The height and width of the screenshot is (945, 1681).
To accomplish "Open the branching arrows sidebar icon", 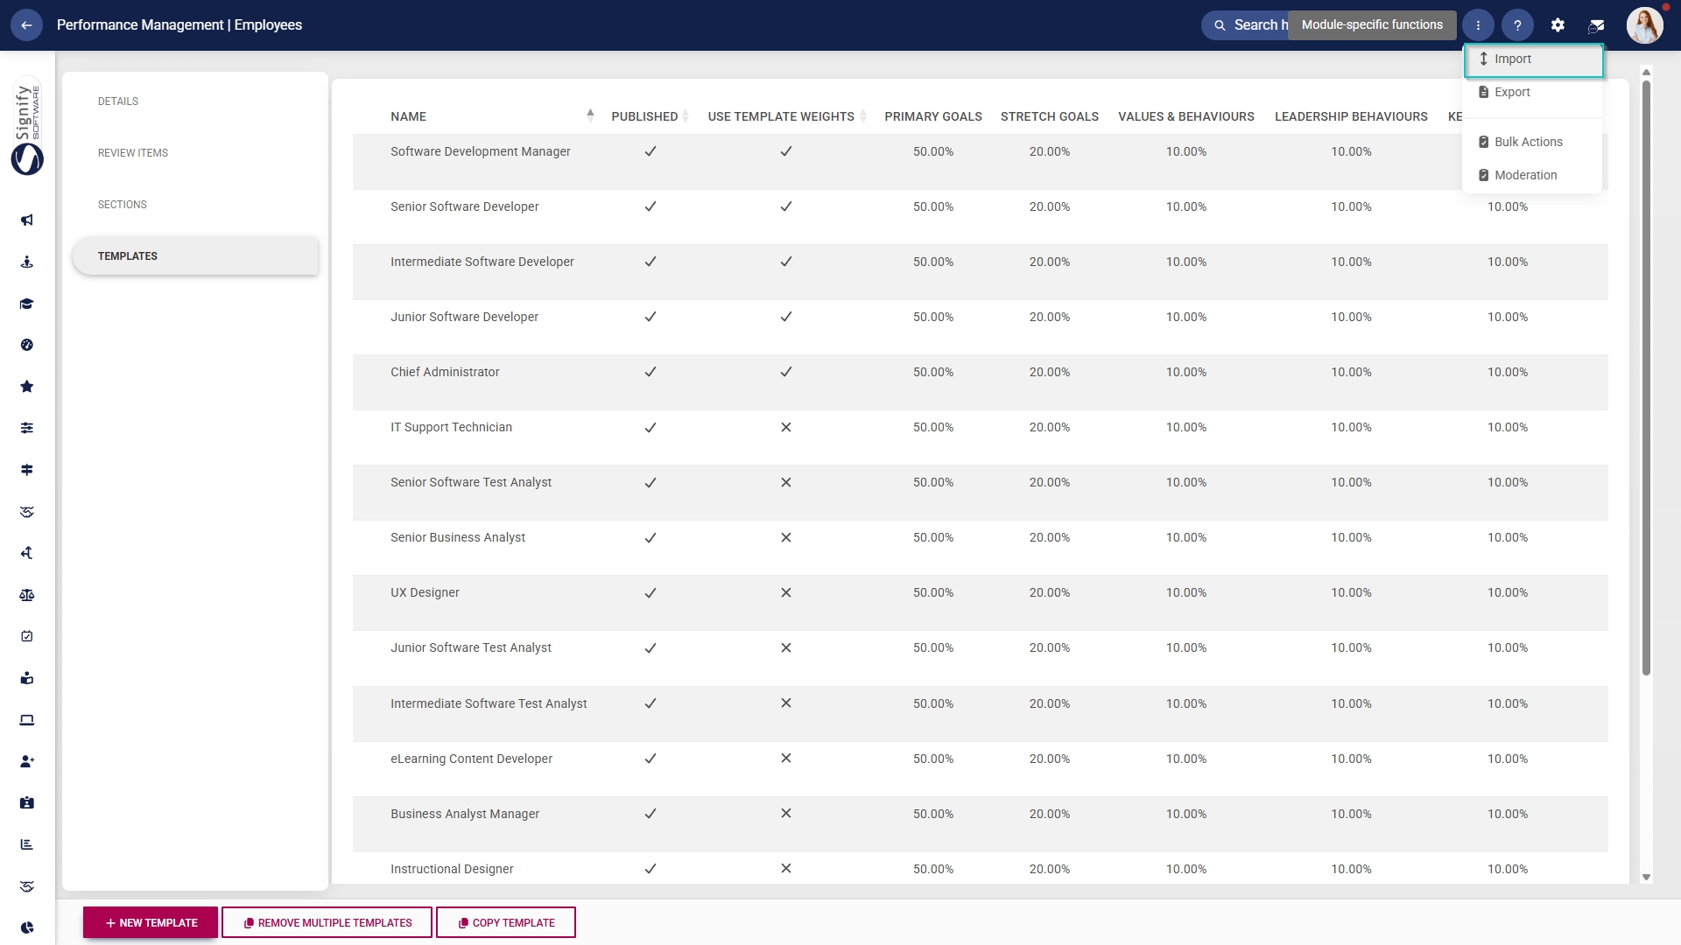I will [x=27, y=553].
